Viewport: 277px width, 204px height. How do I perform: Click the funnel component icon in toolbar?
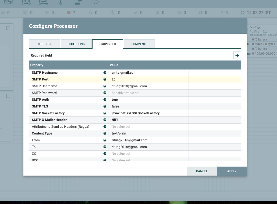pos(60,2)
